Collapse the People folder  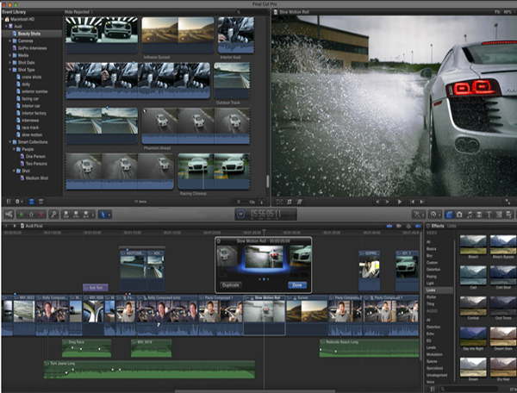pos(14,149)
